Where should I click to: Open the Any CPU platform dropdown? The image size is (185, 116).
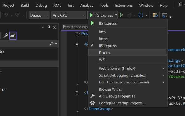(69, 15)
